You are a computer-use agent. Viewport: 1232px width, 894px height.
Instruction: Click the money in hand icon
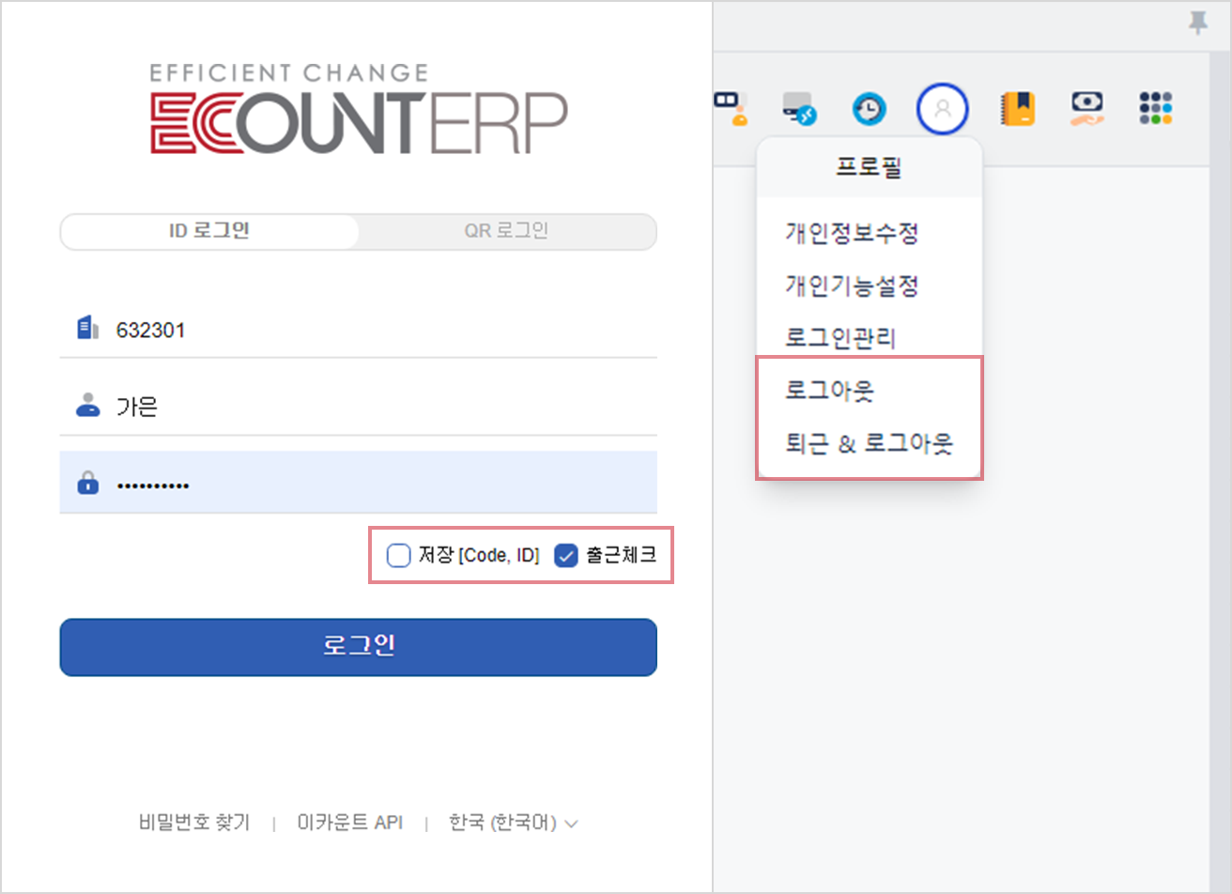coord(1088,109)
